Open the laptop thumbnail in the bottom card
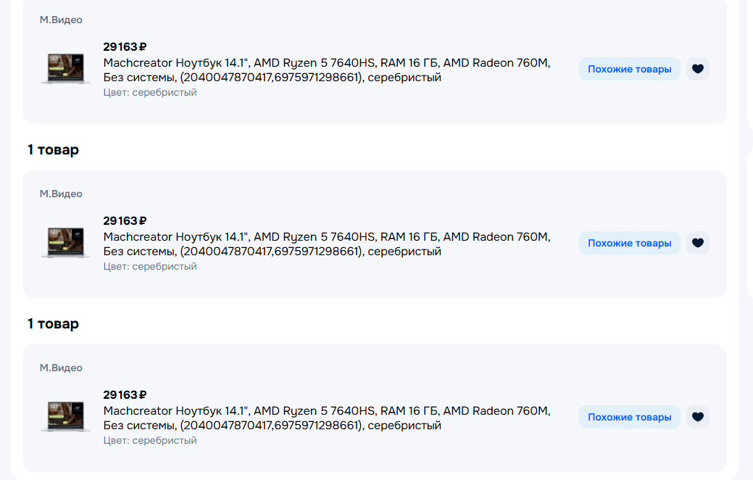This screenshot has height=480, width=753. [66, 416]
